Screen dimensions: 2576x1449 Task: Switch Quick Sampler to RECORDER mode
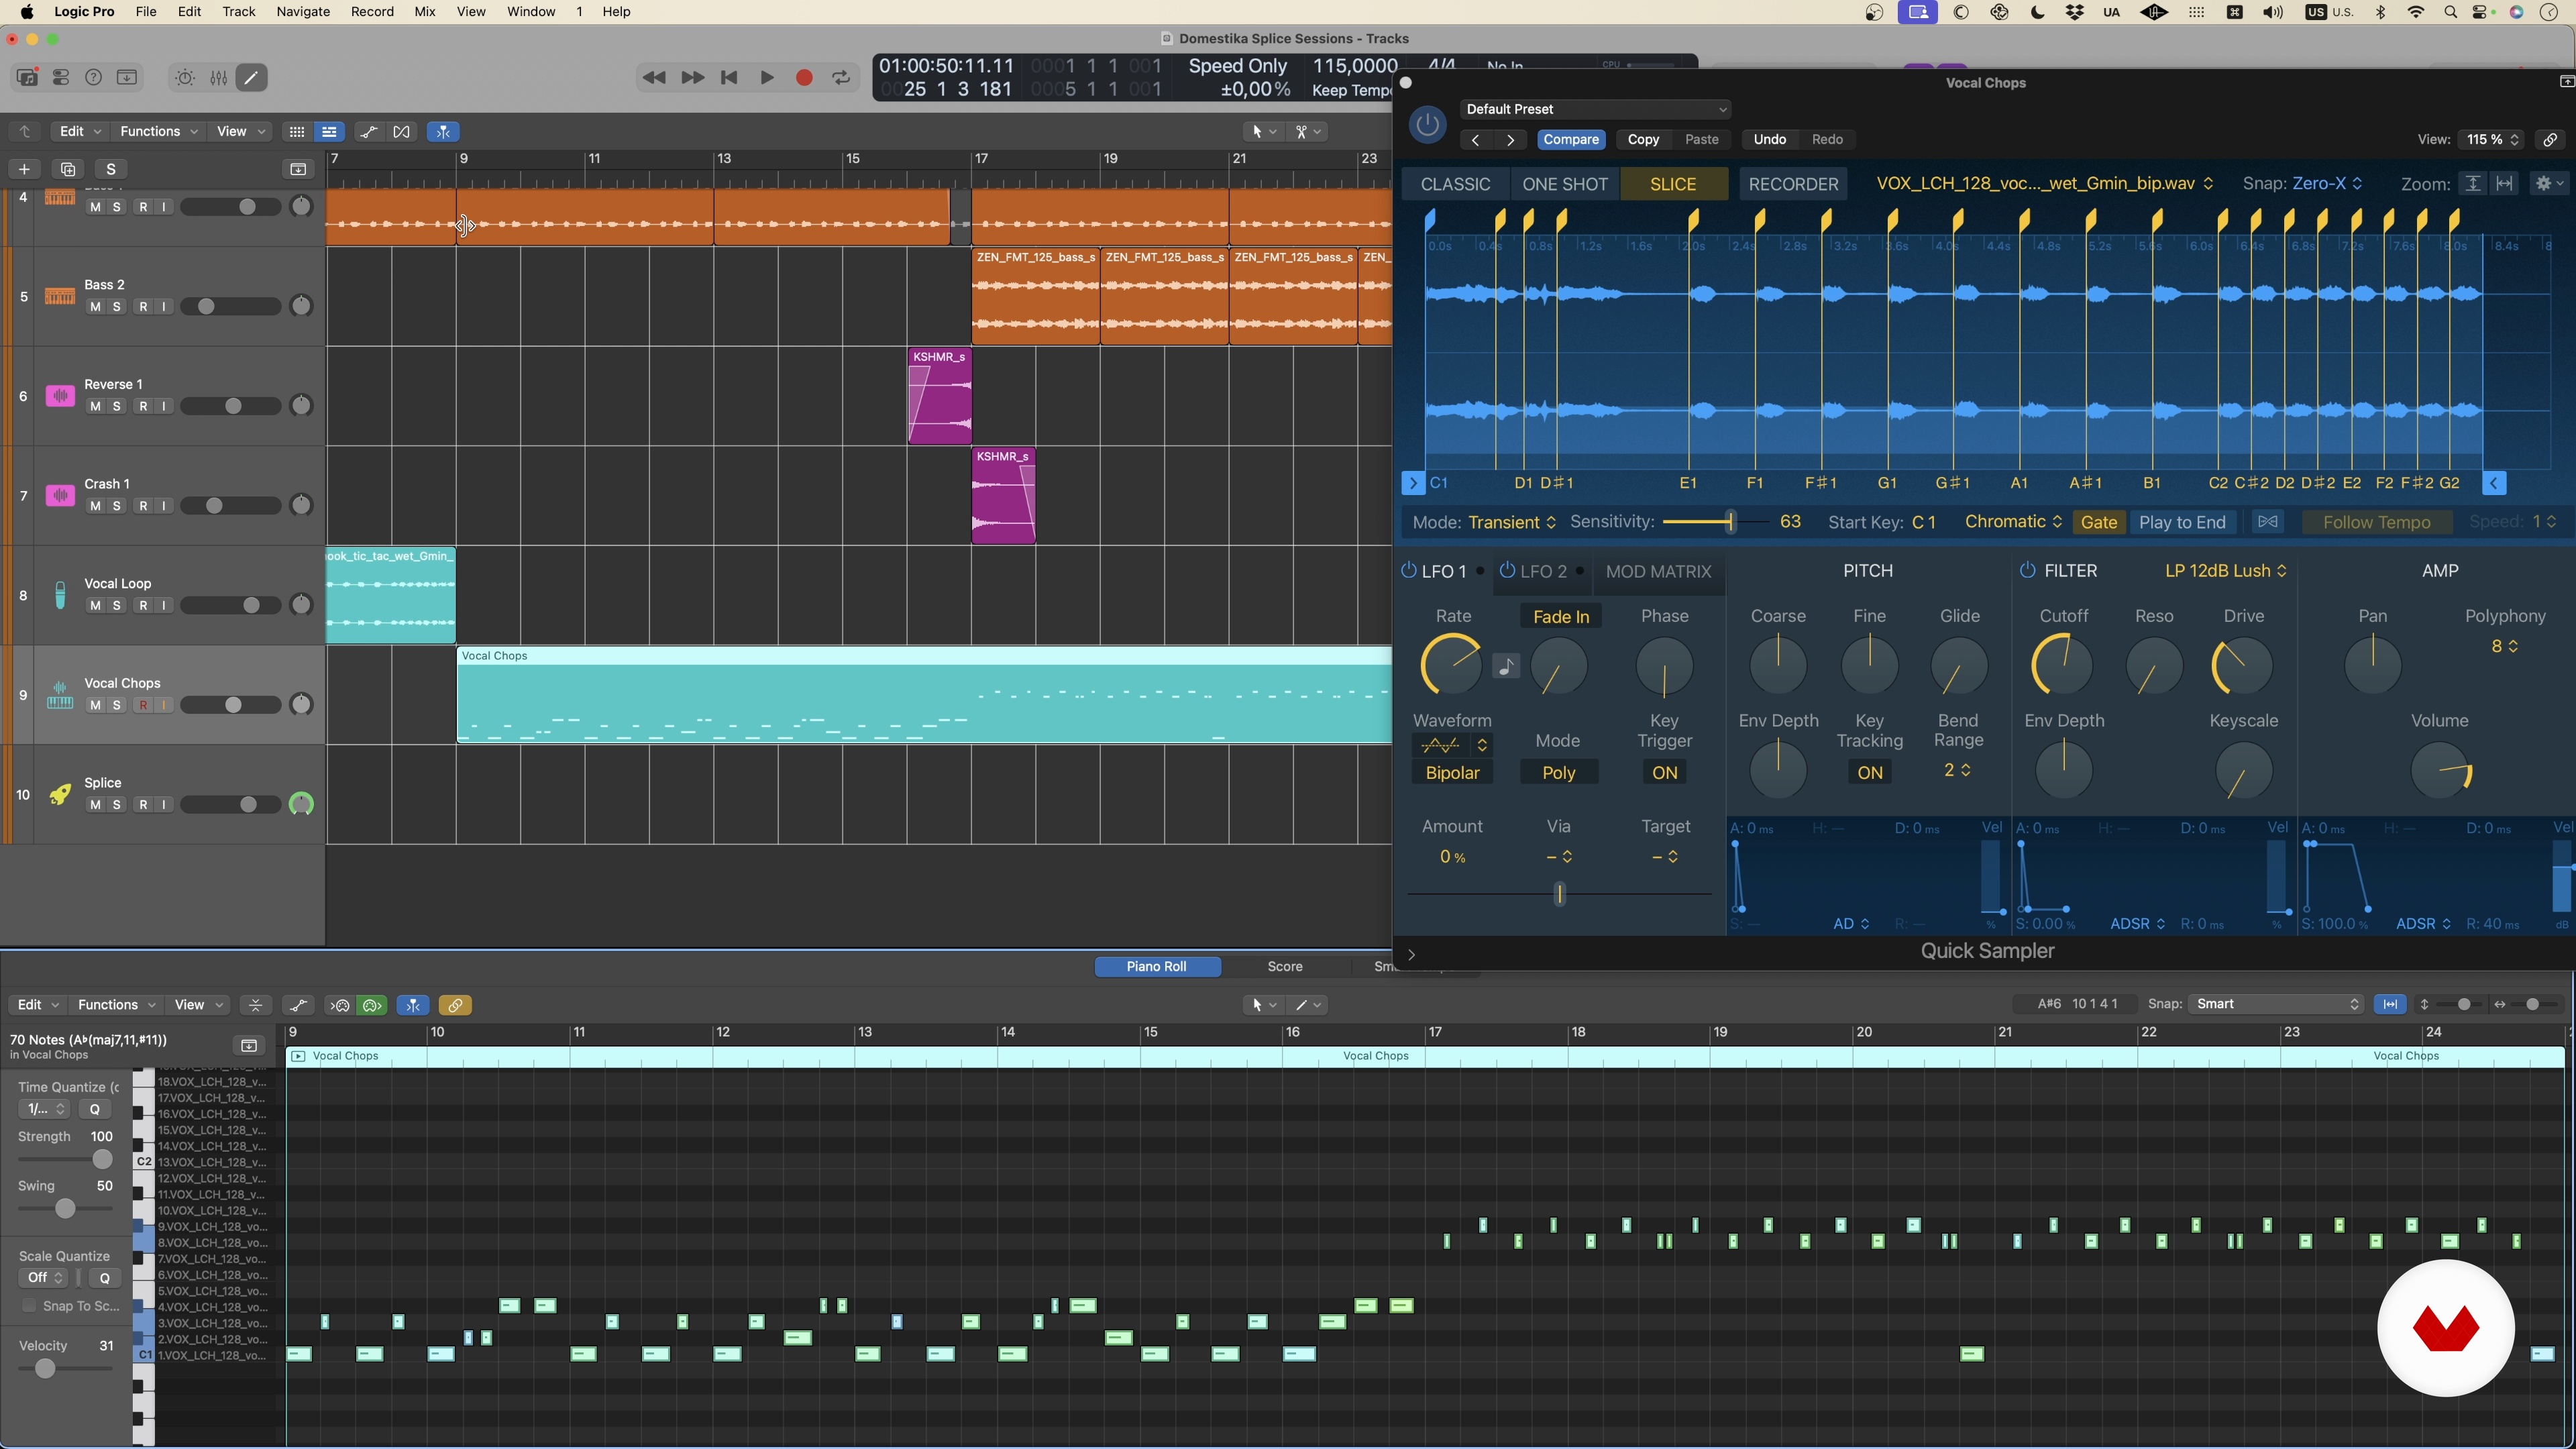pos(1793,185)
